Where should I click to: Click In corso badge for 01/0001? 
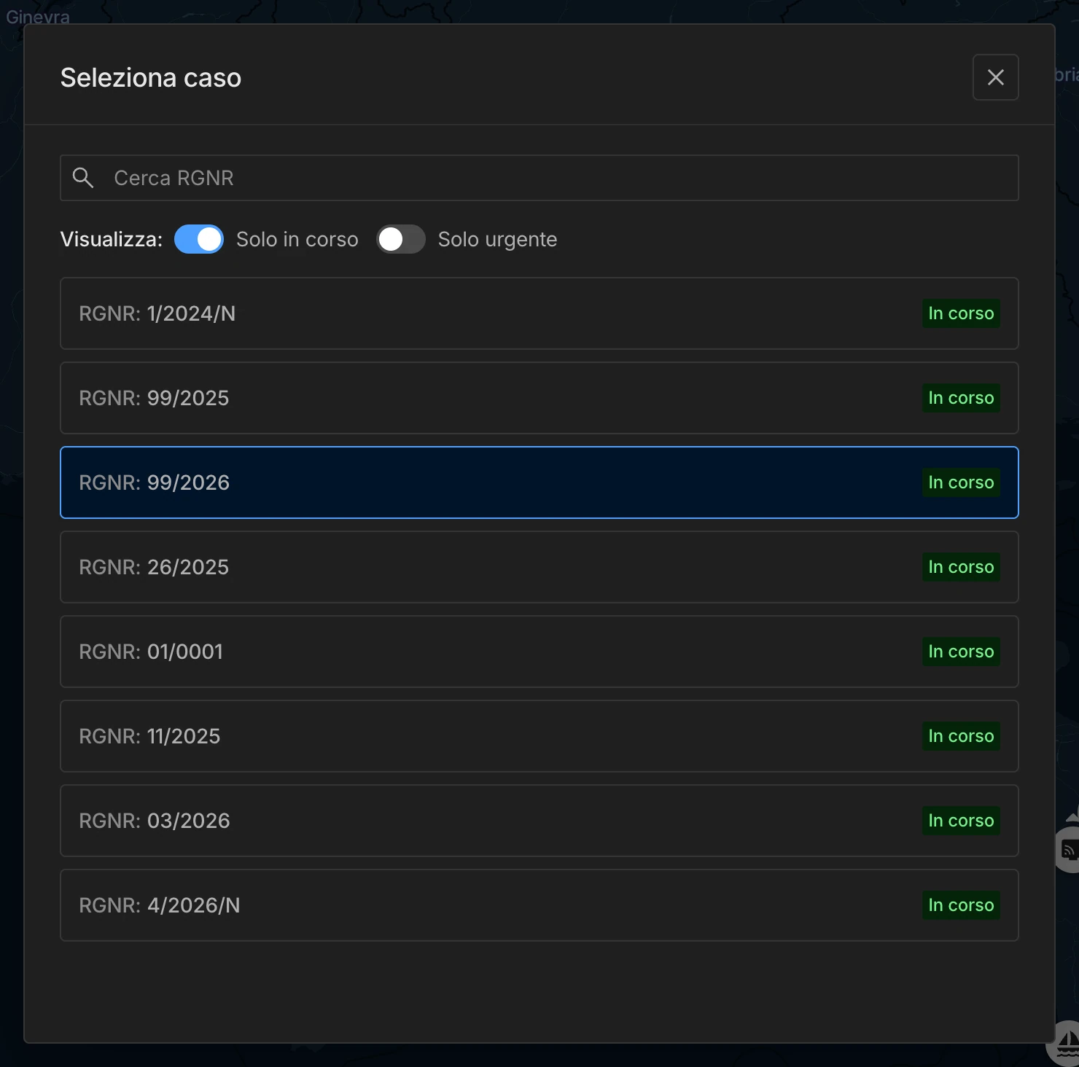pos(961,652)
